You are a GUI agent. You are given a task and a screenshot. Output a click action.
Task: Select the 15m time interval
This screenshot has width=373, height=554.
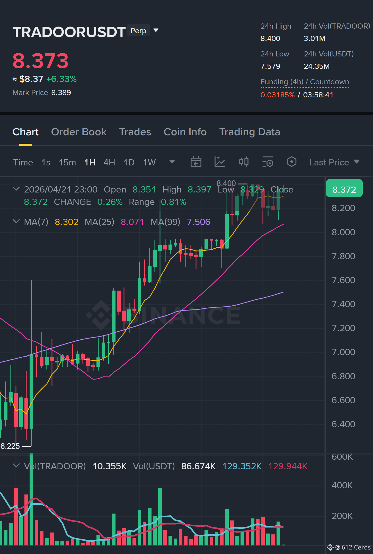67,162
